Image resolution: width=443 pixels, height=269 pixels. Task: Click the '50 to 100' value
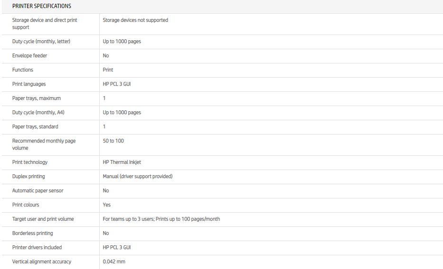coord(113,141)
